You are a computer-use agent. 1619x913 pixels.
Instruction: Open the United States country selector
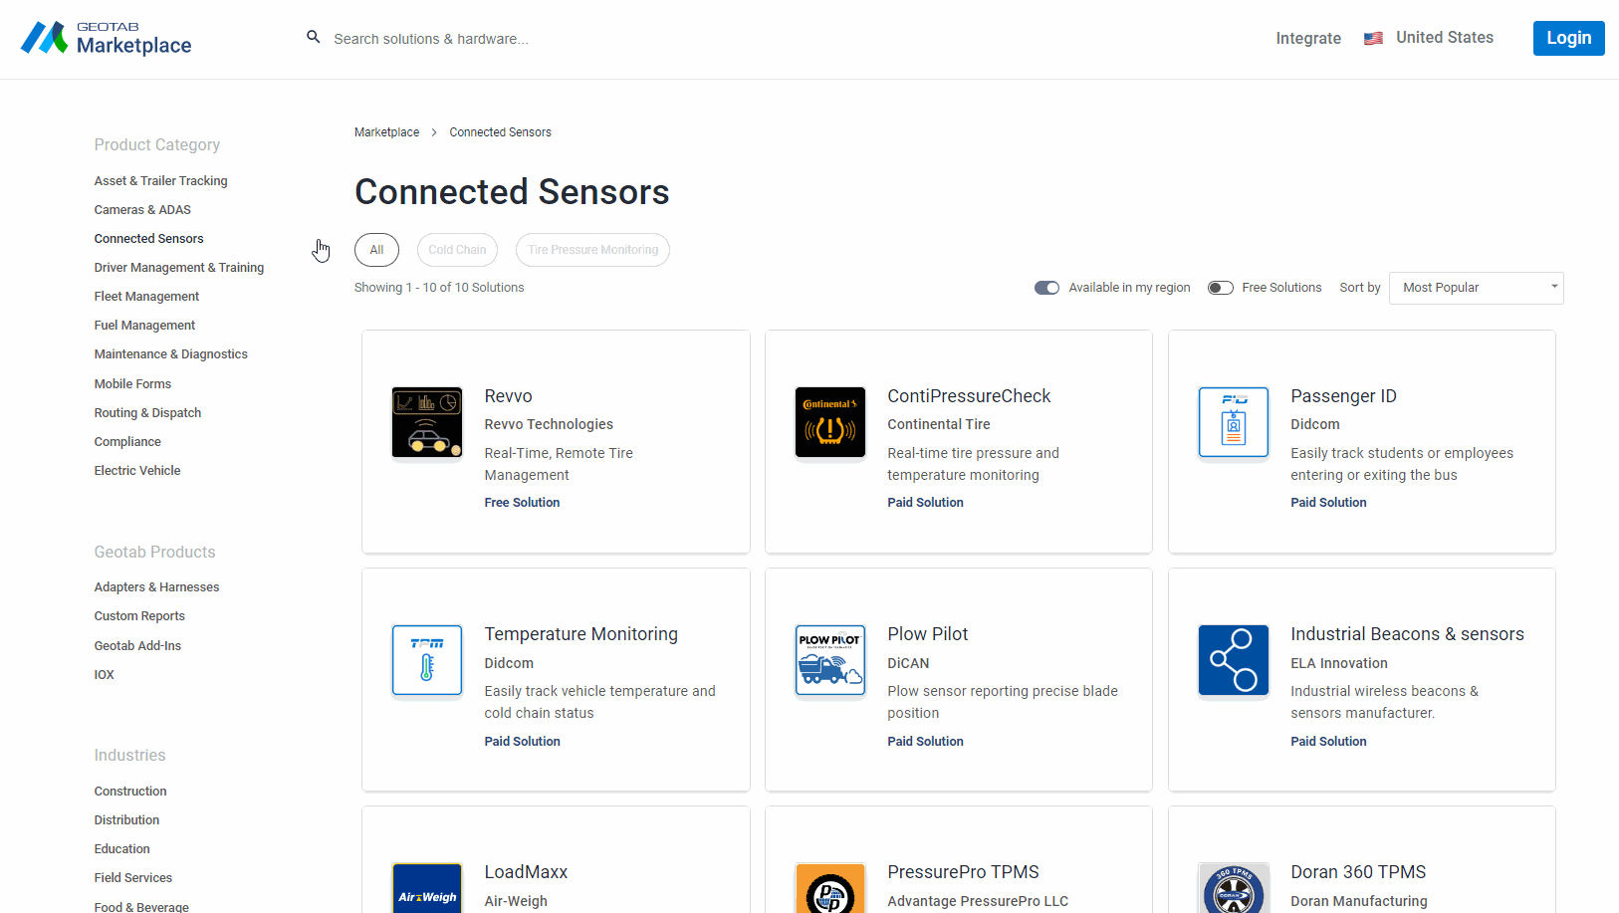click(1429, 38)
